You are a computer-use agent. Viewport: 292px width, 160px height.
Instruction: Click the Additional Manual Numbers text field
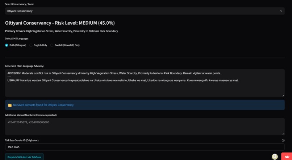pyautogui.click(x=145, y=127)
